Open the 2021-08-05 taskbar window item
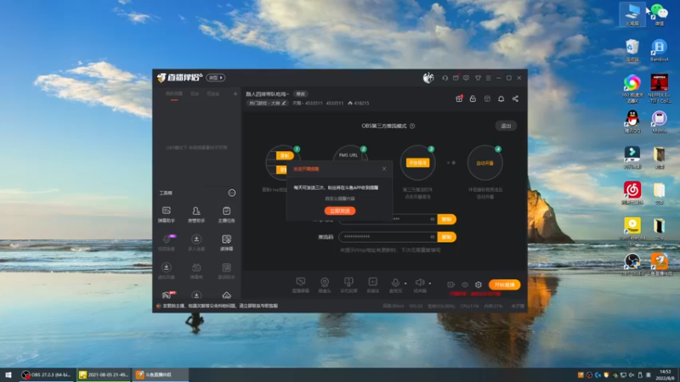680x382 pixels. (x=104, y=374)
